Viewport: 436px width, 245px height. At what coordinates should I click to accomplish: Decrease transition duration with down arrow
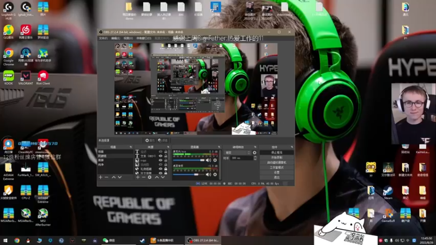pyautogui.click(x=255, y=159)
